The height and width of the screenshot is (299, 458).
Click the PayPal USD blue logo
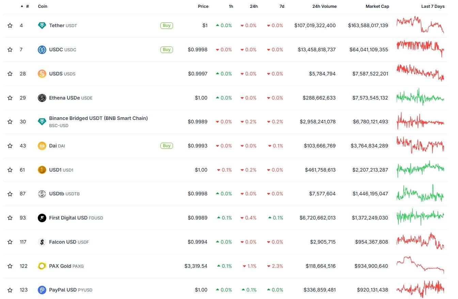point(42,290)
